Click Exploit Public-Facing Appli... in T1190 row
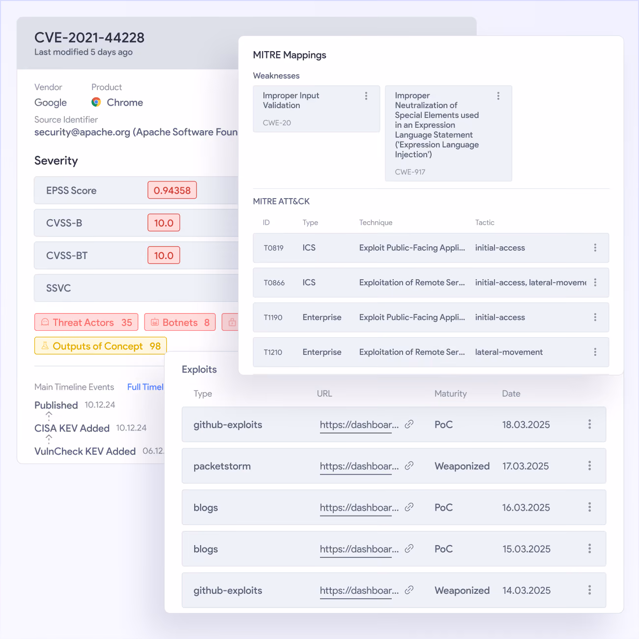Image resolution: width=639 pixels, height=639 pixels. tap(412, 318)
